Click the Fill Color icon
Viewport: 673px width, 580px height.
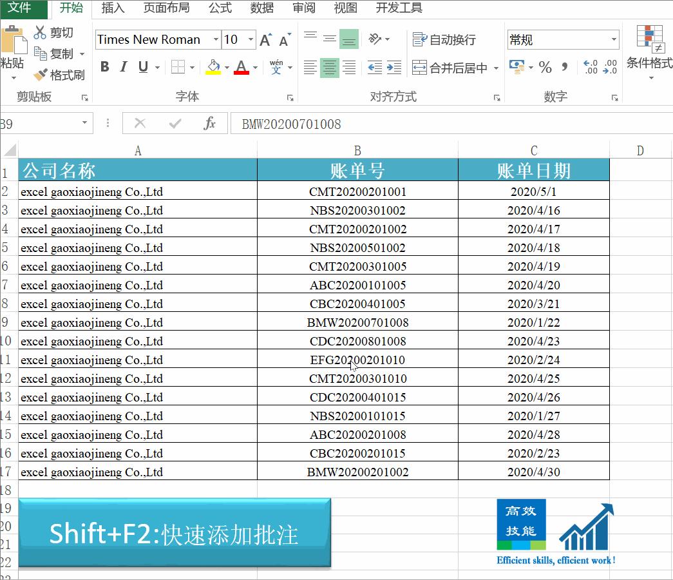click(x=214, y=67)
